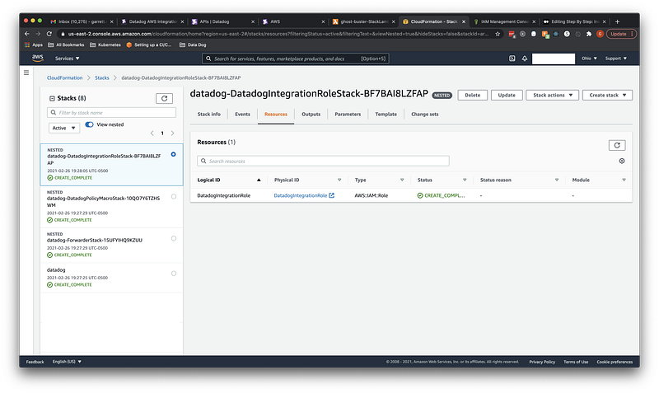
Task: Open the left navigation hamburger menu
Action: [26, 73]
